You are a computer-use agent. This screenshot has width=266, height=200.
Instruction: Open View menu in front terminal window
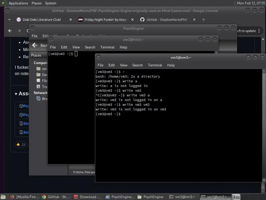click(x=123, y=65)
